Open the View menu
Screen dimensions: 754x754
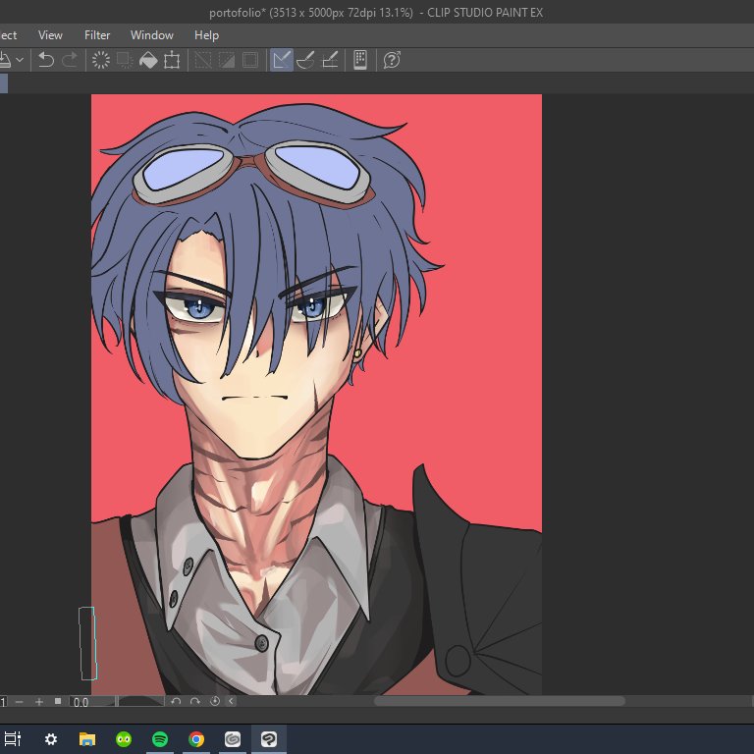click(x=50, y=35)
